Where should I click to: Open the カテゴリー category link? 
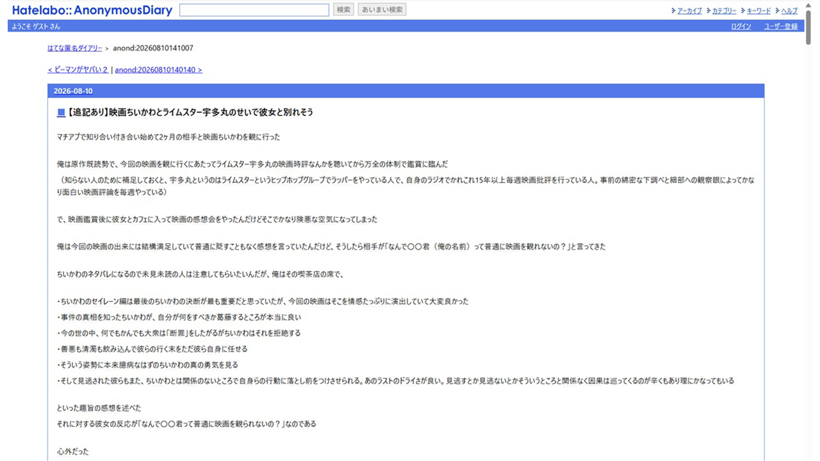click(725, 11)
